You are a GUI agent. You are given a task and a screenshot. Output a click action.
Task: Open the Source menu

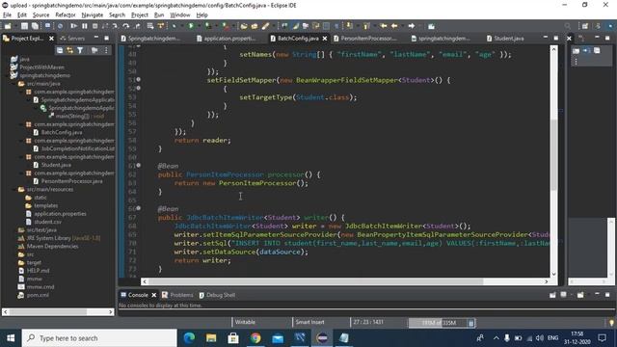[40, 15]
